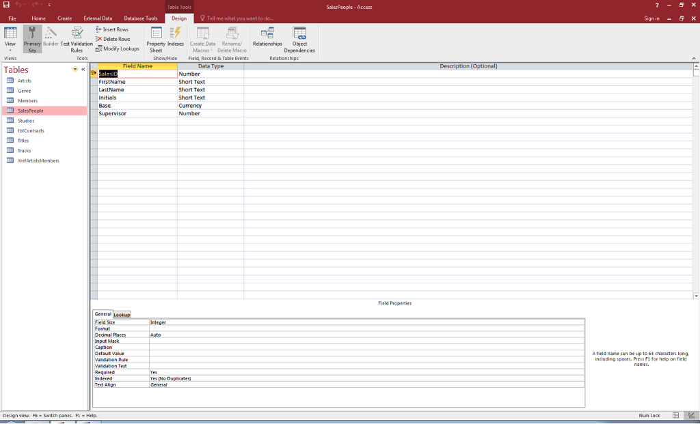Open the Database Tools ribbon tab

(x=140, y=18)
